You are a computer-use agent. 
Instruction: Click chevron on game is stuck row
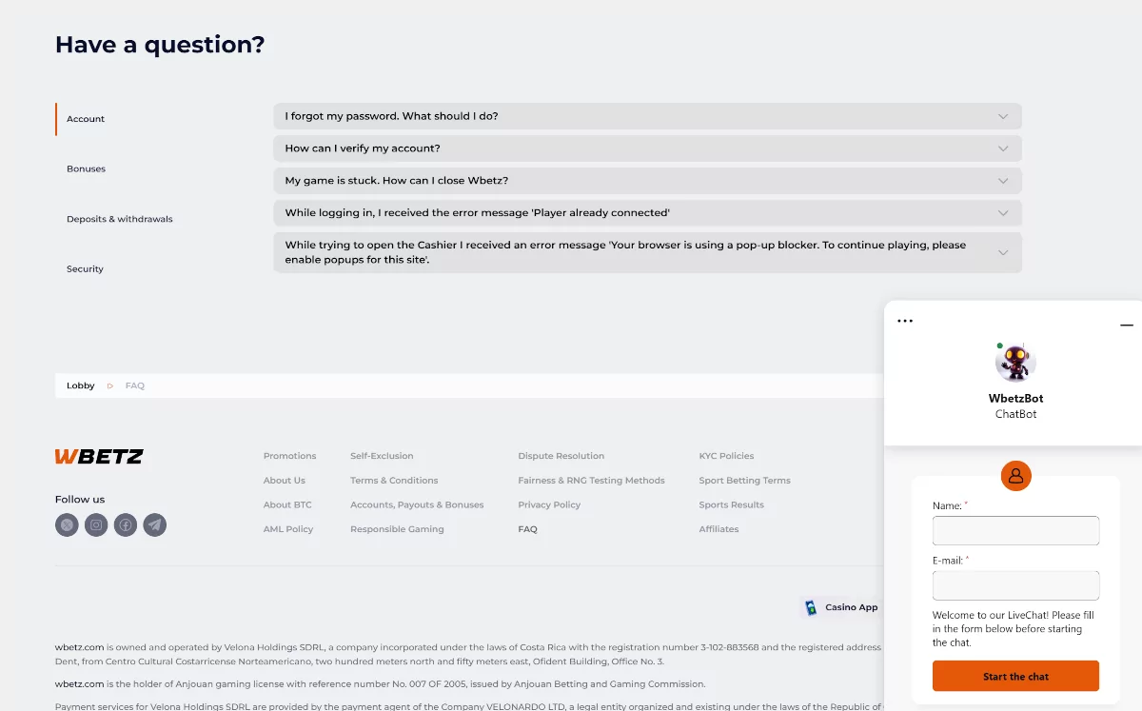coord(1003,181)
